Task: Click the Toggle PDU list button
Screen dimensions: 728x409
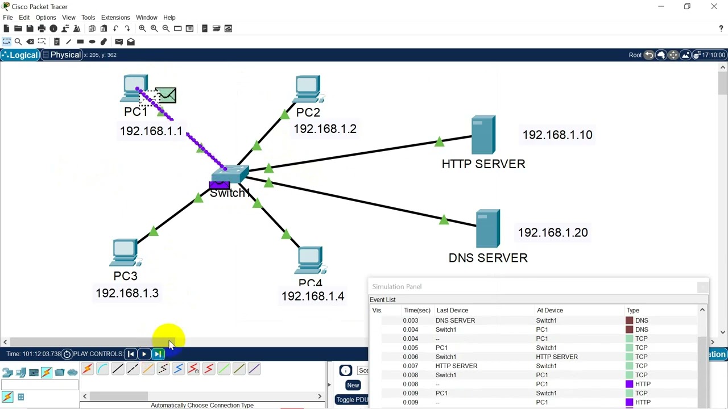Action: pyautogui.click(x=352, y=399)
